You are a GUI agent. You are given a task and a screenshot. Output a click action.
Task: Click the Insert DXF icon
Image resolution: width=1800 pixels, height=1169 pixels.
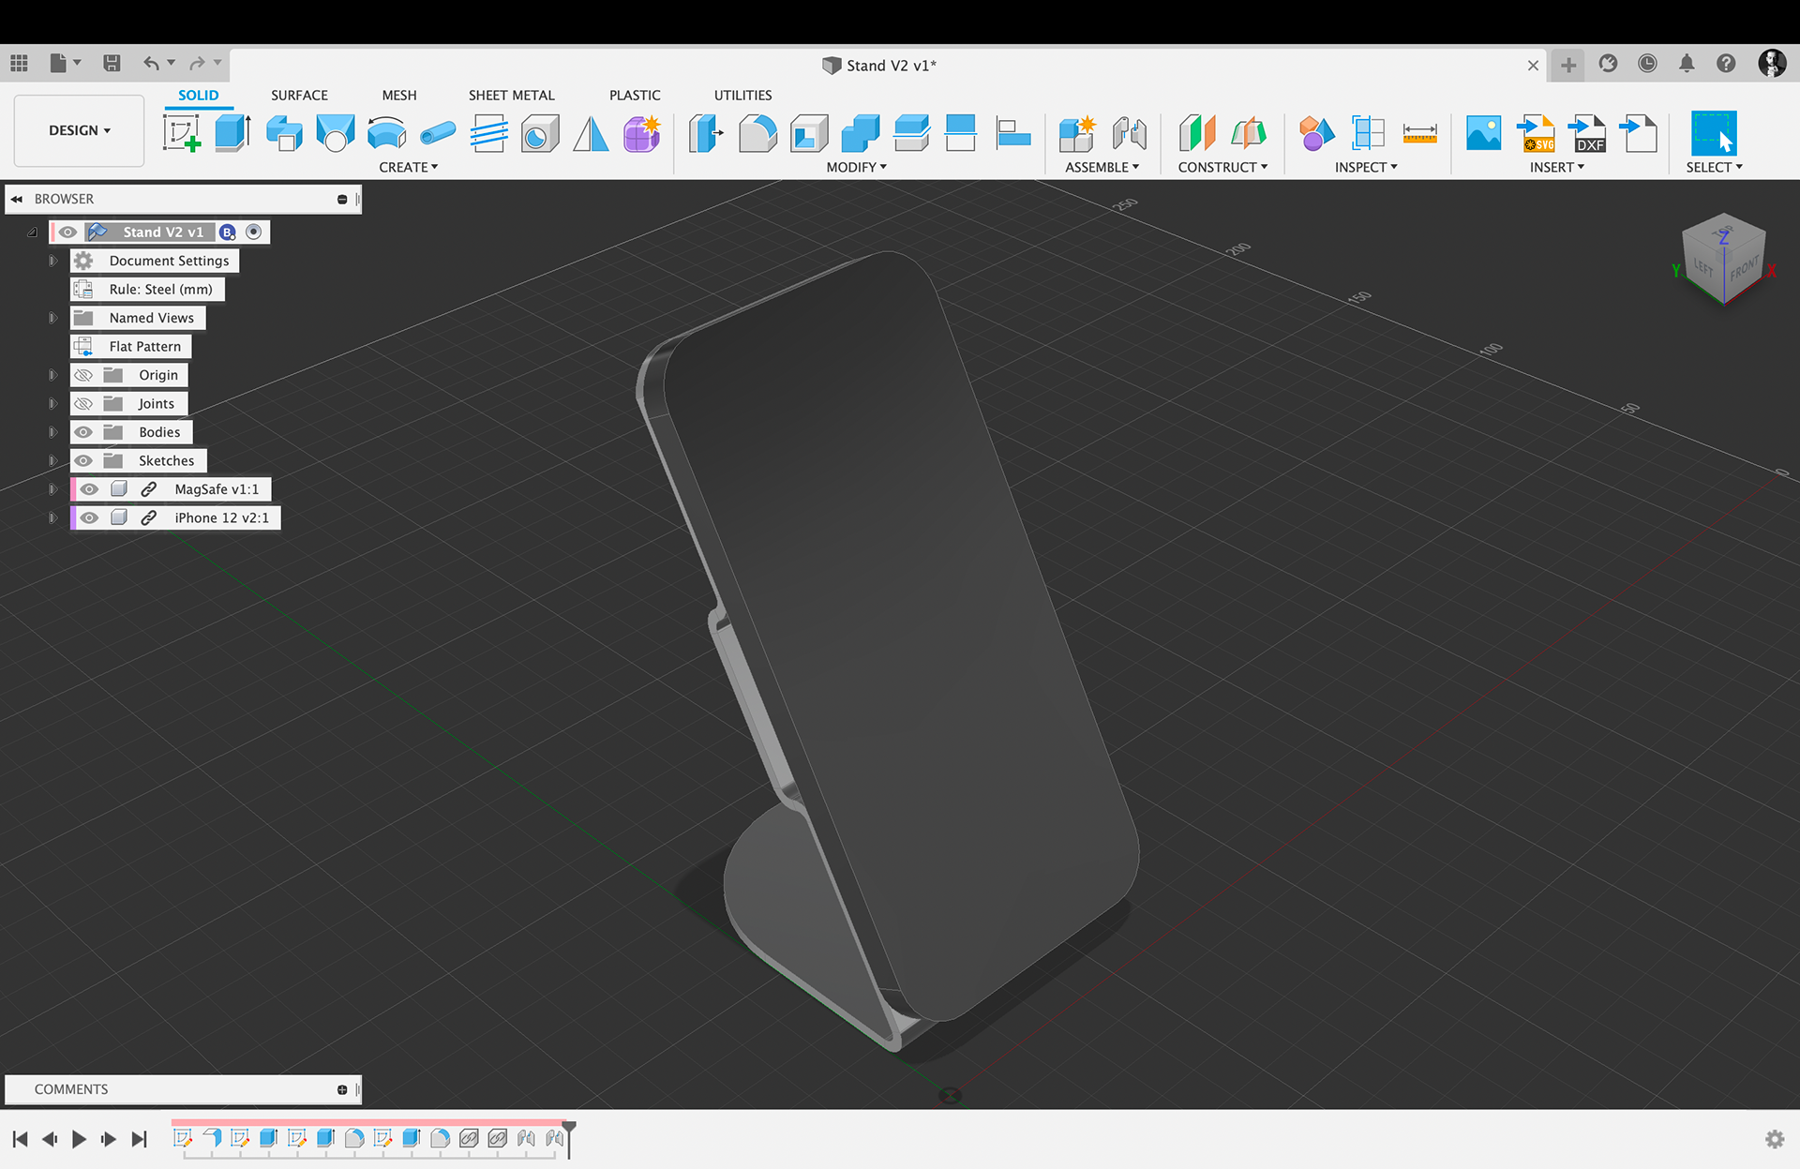(x=1587, y=133)
